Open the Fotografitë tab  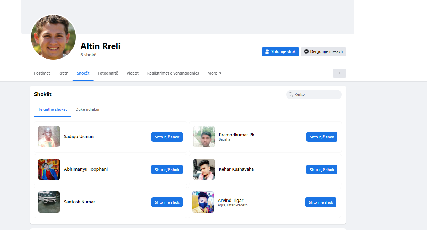(108, 73)
